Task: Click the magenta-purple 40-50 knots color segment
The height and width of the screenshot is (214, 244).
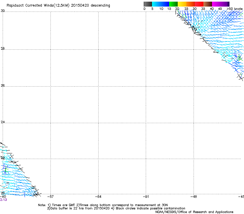Action: pos(221,4)
